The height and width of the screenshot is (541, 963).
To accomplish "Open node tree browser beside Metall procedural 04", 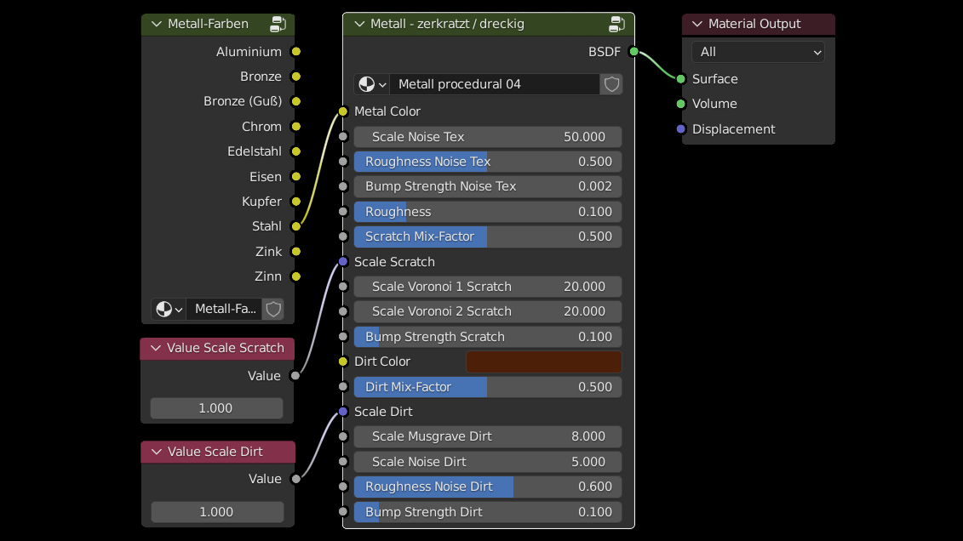I will [x=371, y=84].
